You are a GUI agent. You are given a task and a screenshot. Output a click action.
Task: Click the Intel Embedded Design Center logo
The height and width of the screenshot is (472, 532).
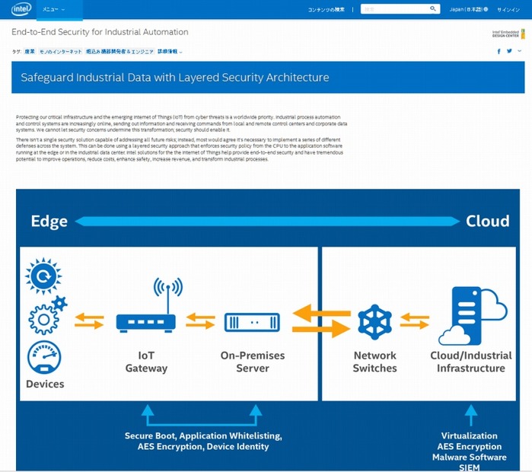[x=508, y=33]
